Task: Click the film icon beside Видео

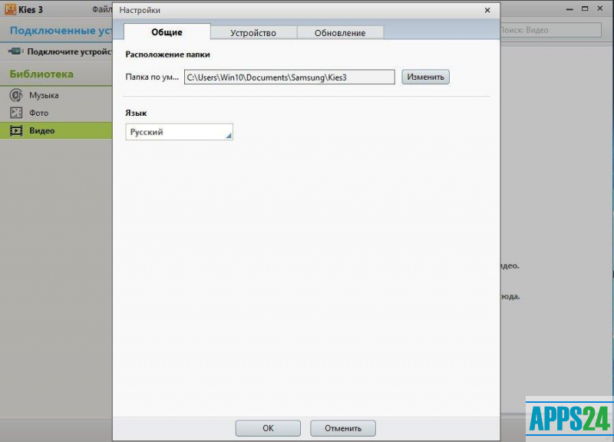Action: [16, 130]
